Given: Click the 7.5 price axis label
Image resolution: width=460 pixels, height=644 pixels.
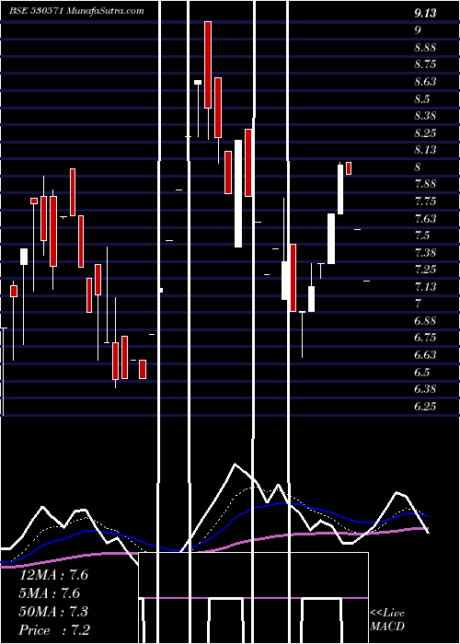Looking at the screenshot, I should [x=422, y=236].
